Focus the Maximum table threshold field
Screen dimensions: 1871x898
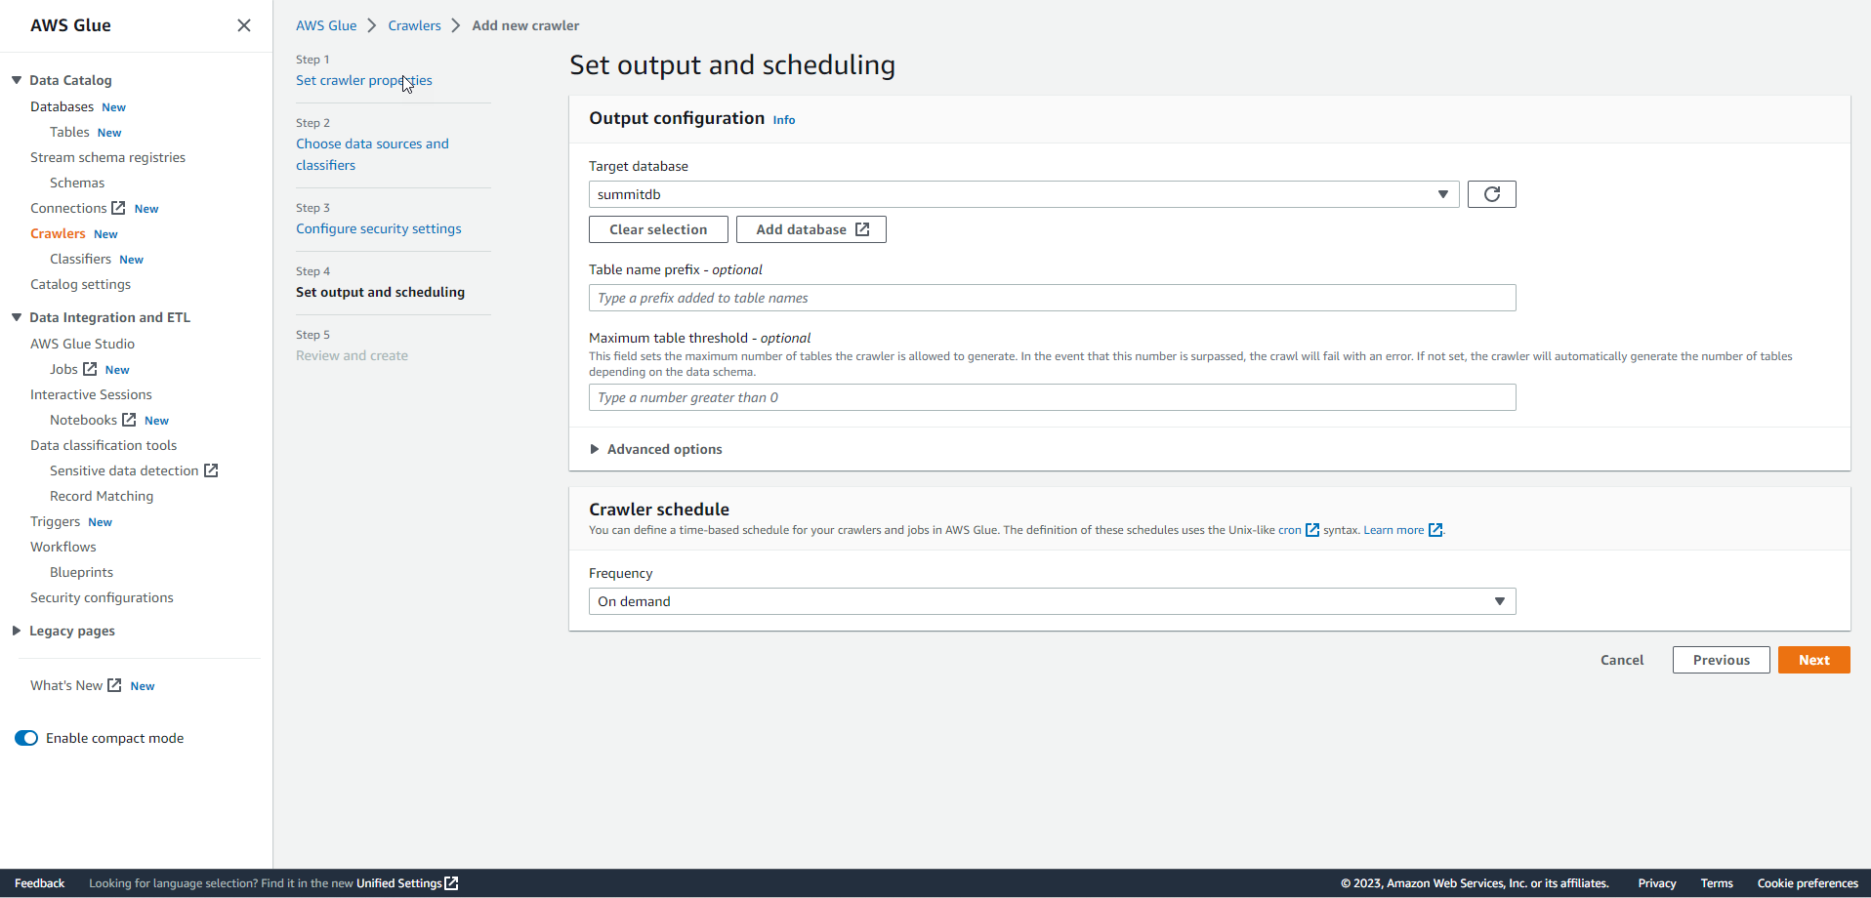pyautogui.click(x=1052, y=397)
